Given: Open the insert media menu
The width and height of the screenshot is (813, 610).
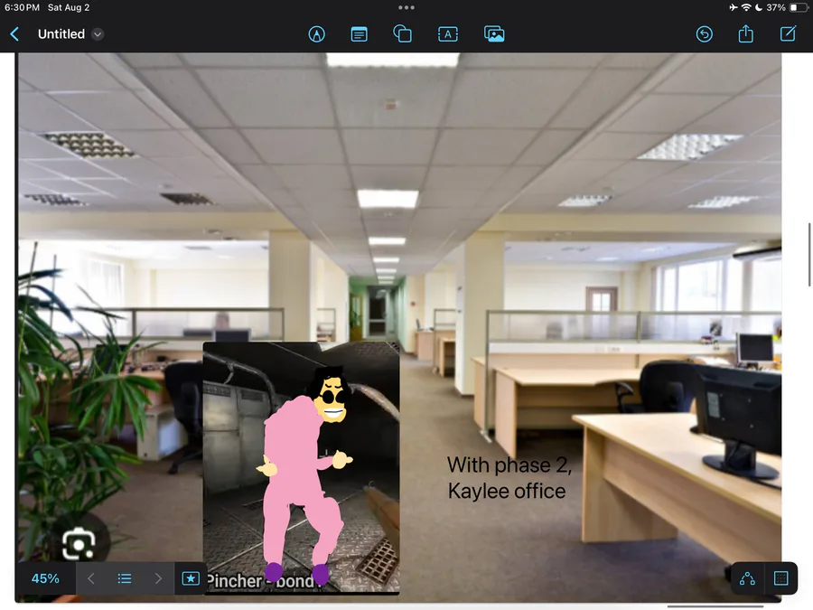Looking at the screenshot, I should pyautogui.click(x=494, y=34).
